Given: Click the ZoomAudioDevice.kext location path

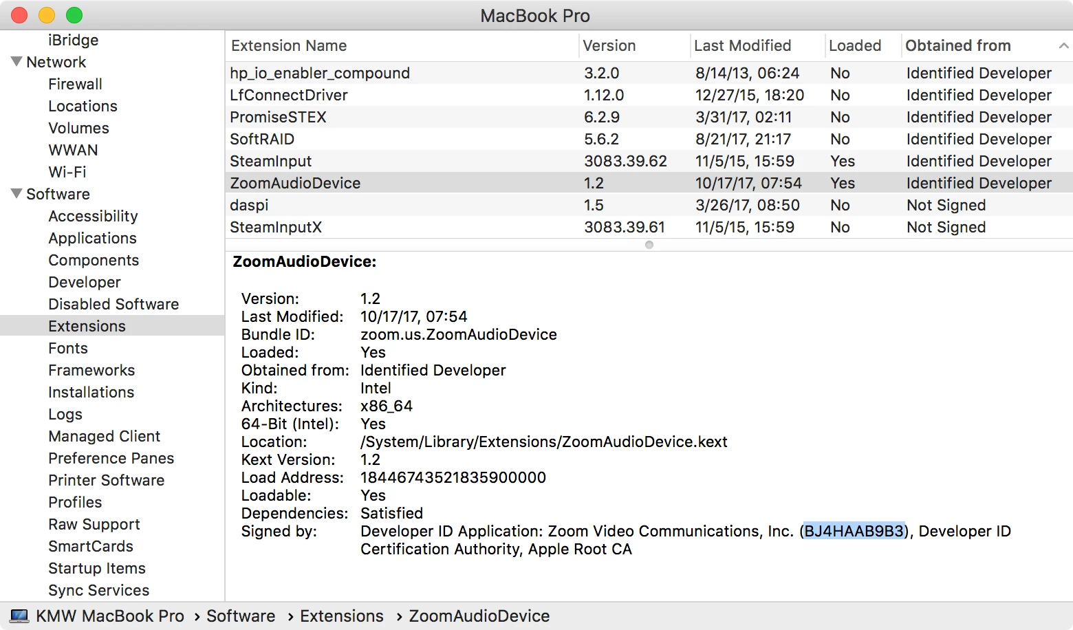Looking at the screenshot, I should pos(544,442).
